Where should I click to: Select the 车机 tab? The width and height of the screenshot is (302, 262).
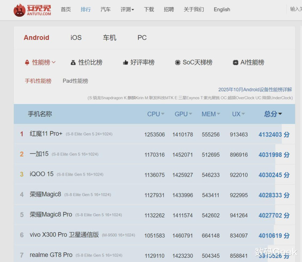pos(109,37)
